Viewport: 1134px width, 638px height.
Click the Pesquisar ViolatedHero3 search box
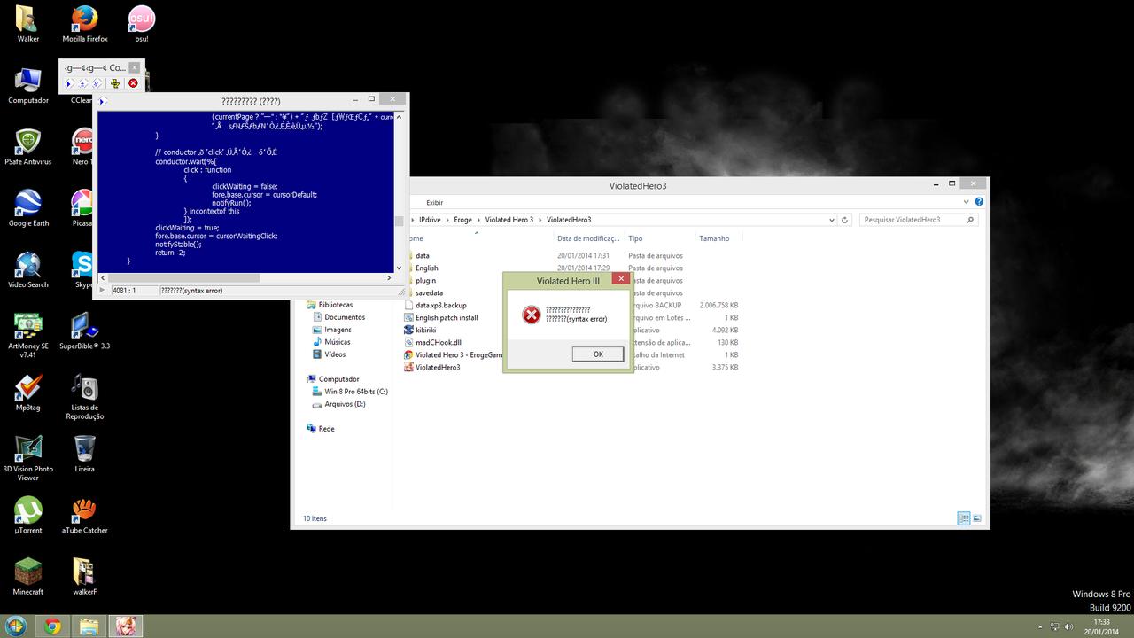coord(913,220)
